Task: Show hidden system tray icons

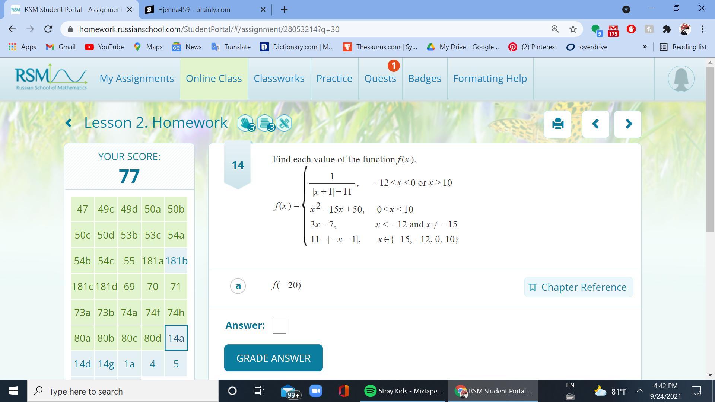Action: (639, 391)
